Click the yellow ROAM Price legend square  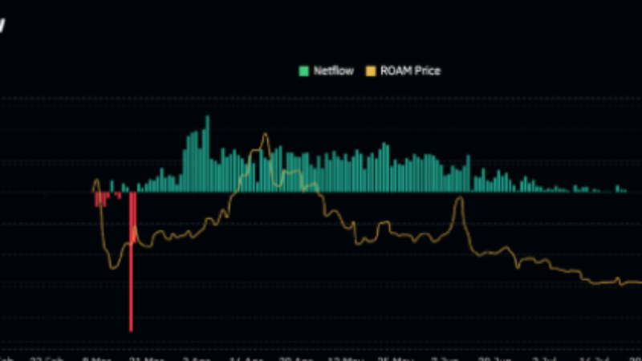click(x=371, y=71)
